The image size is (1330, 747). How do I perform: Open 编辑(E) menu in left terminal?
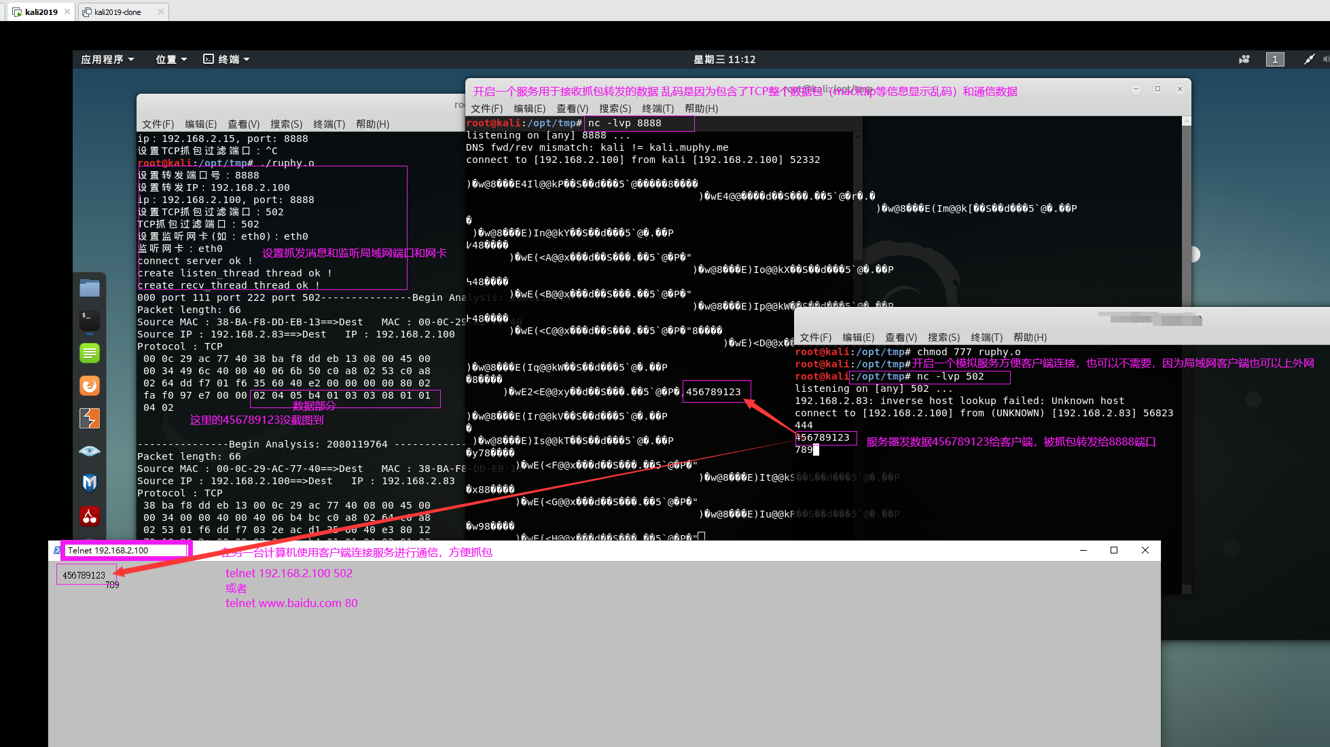click(x=200, y=124)
